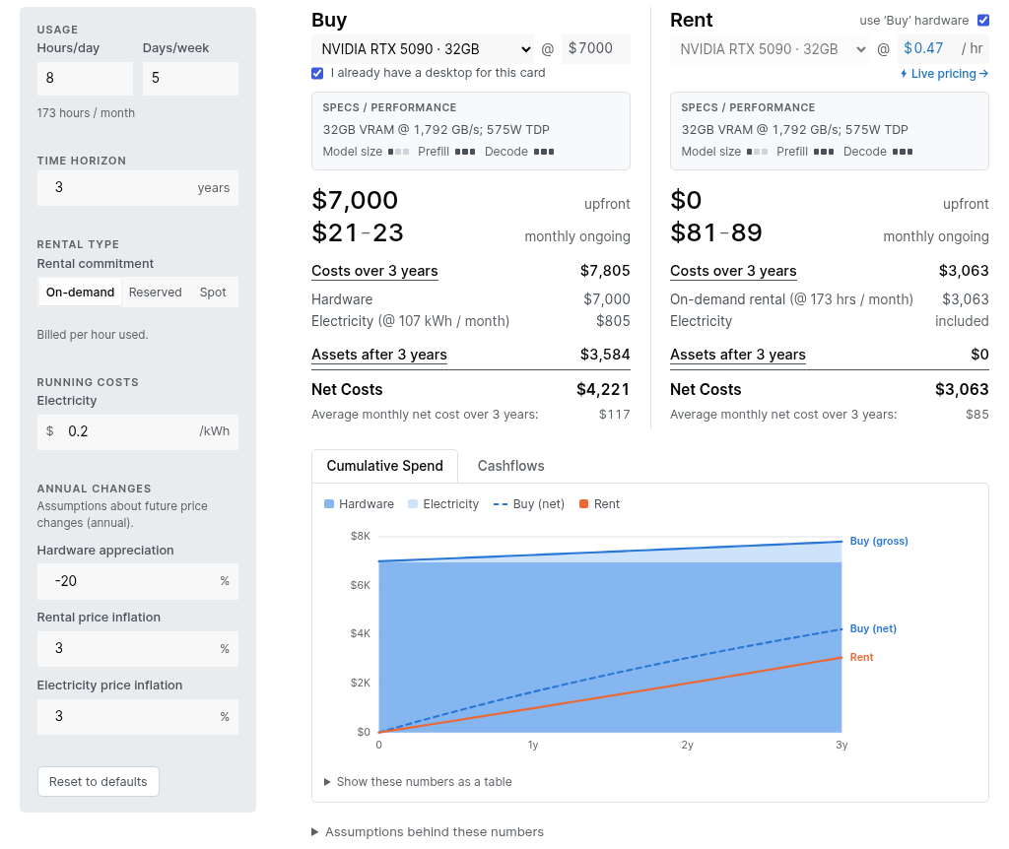Viewport: 1009px width, 849px height.
Task: Click the 'Buy (gross)' chart line label
Action: [x=879, y=541]
